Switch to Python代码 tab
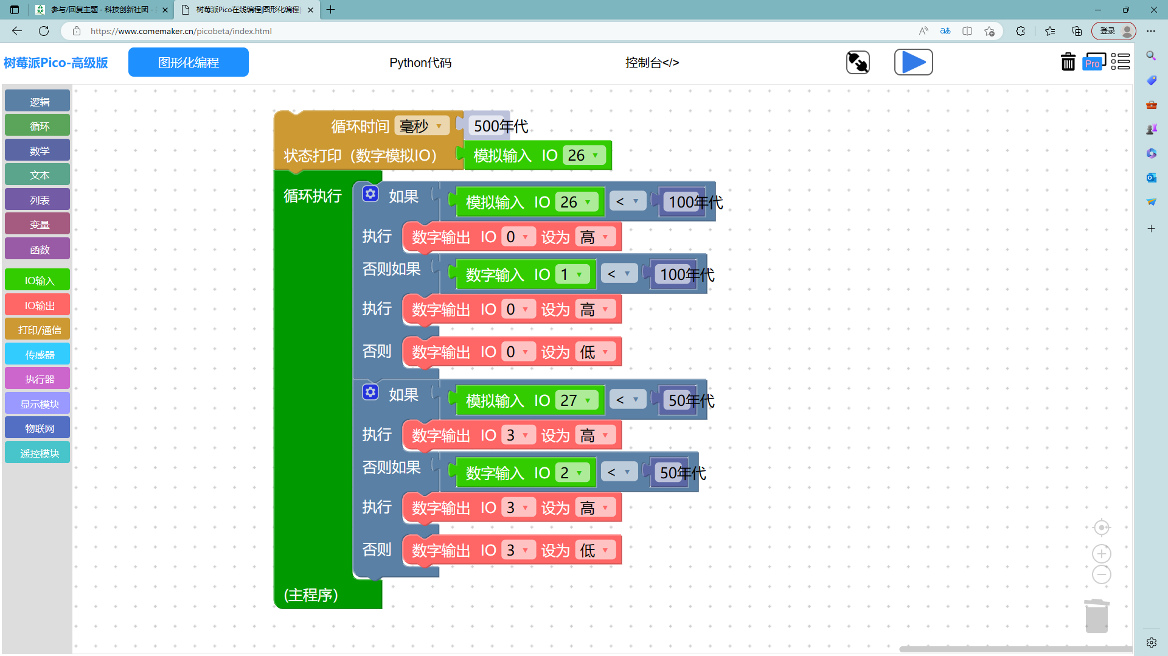This screenshot has width=1168, height=656. (420, 63)
